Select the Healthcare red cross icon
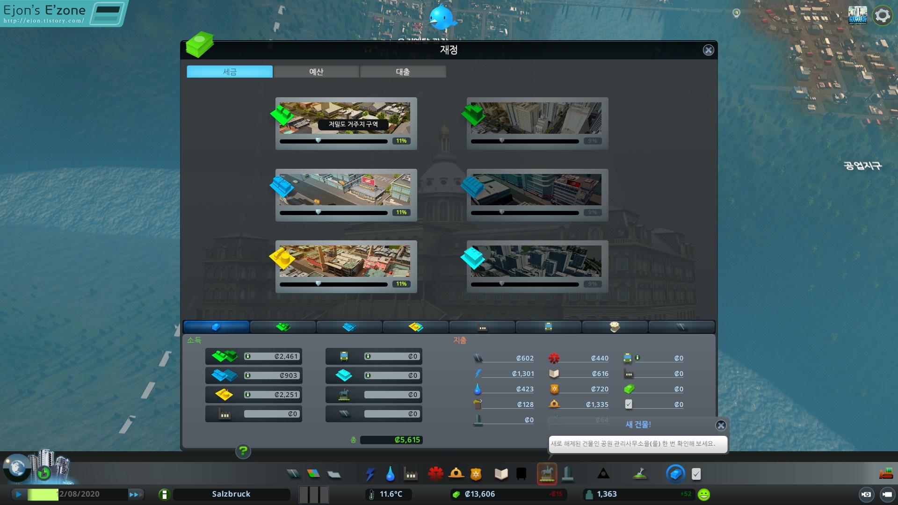The image size is (898, 505). point(435,474)
